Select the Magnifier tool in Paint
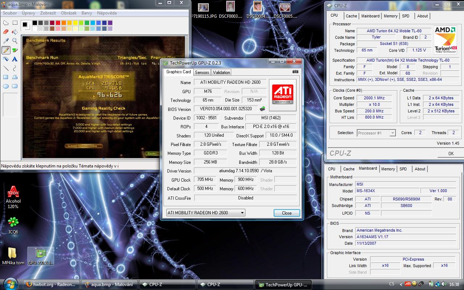The width and height of the screenshot is (464, 290). coord(15,41)
